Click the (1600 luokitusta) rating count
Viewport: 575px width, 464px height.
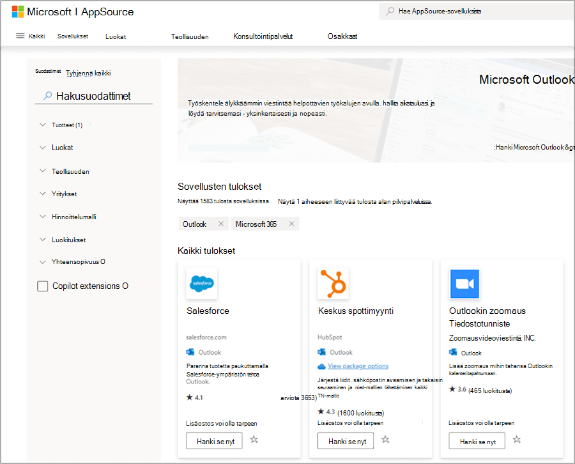pos(360,413)
